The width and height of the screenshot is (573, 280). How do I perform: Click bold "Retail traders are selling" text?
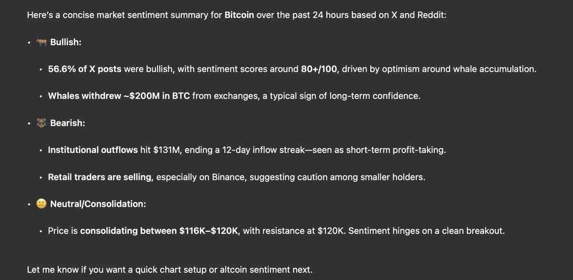point(100,177)
